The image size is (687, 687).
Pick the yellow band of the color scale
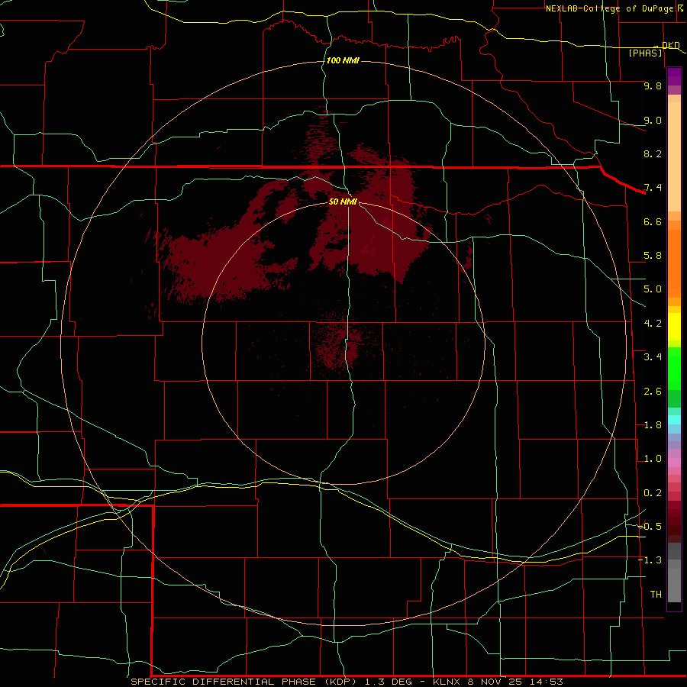tap(674, 327)
